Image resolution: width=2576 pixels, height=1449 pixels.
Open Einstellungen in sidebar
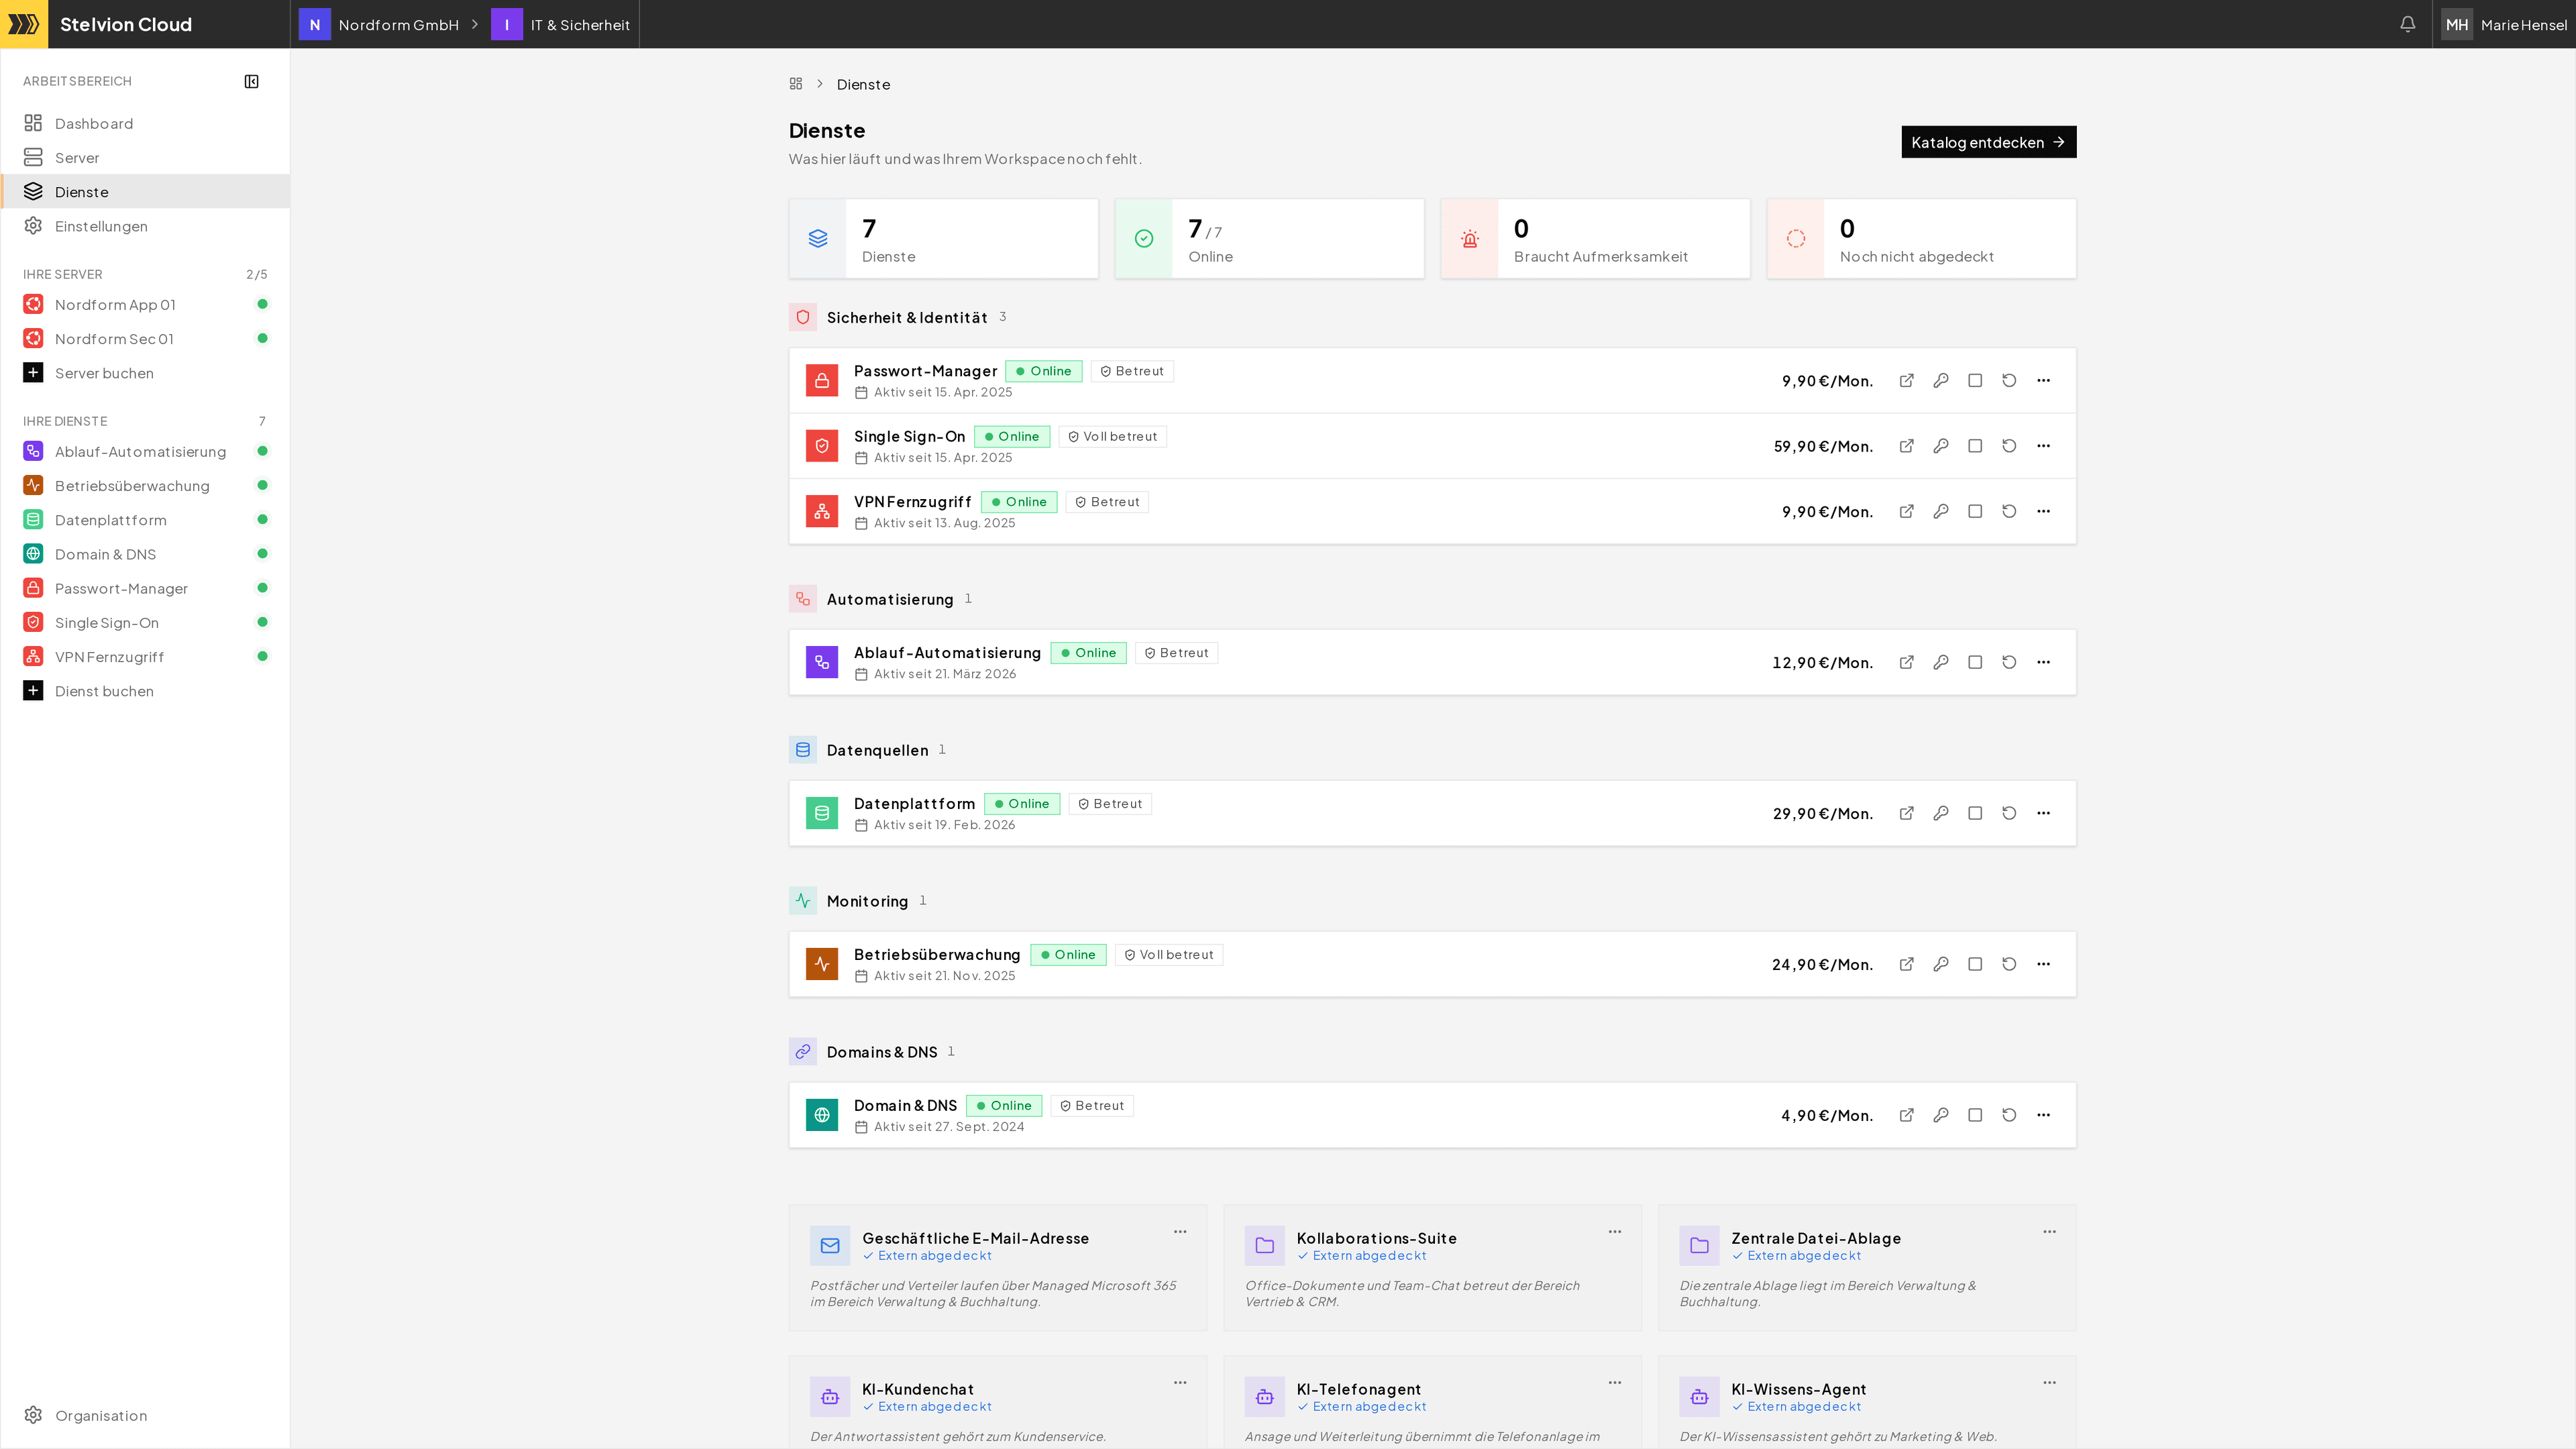(x=146, y=226)
